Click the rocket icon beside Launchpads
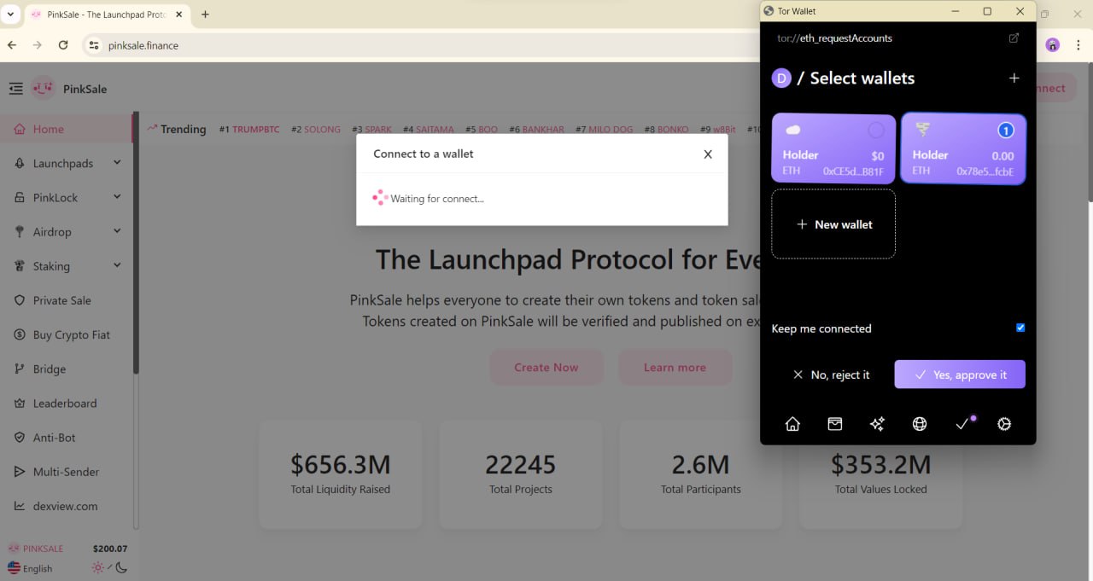Screen dimensions: 1093x581 (20, 164)
